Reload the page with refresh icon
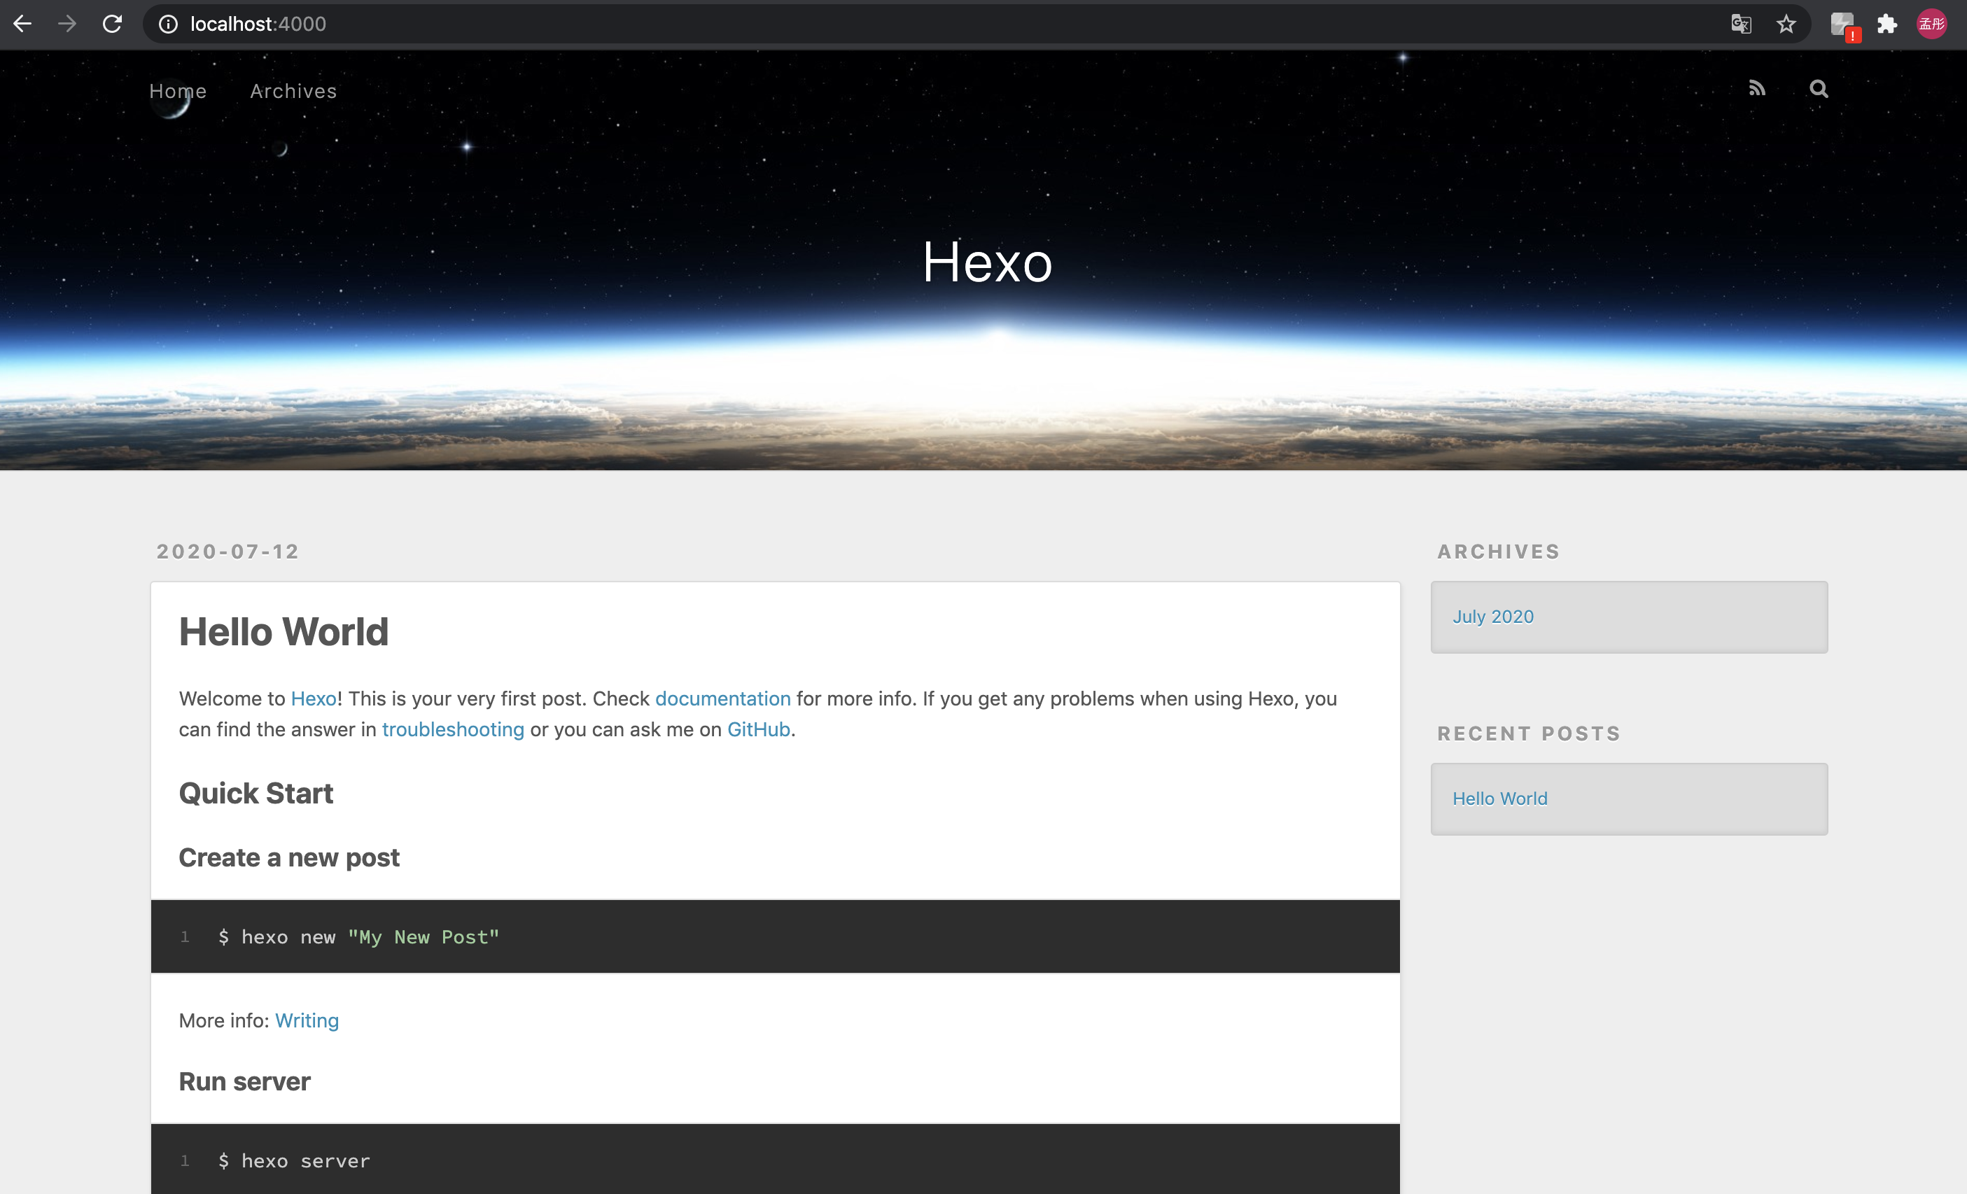This screenshot has height=1194, width=1967. 113,24
